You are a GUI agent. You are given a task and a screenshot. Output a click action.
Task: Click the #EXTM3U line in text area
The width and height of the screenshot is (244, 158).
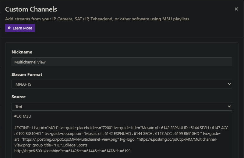pyautogui.click(x=23, y=116)
